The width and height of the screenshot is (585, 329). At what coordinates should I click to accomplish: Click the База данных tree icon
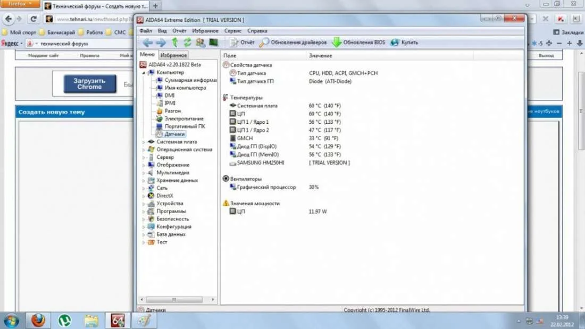(151, 234)
